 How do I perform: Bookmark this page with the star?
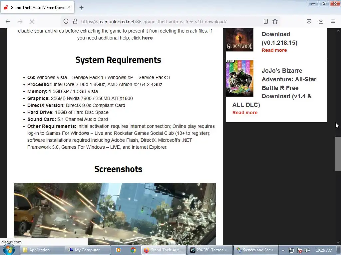275,21
